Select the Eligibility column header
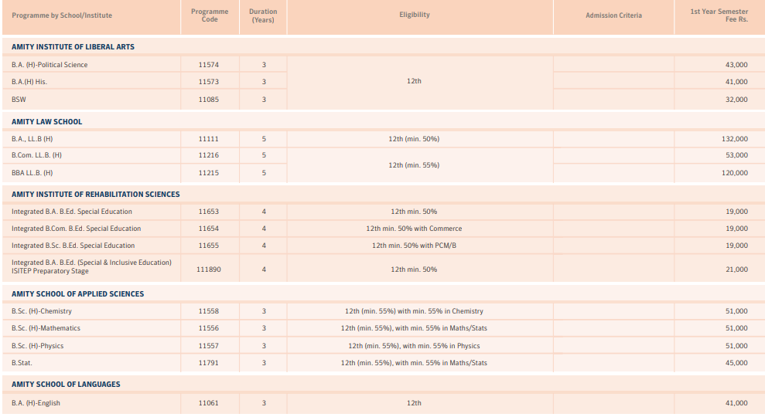The height and width of the screenshot is (417, 765). [x=415, y=15]
